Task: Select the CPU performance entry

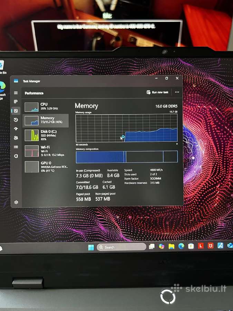Action: pyautogui.click(x=46, y=107)
